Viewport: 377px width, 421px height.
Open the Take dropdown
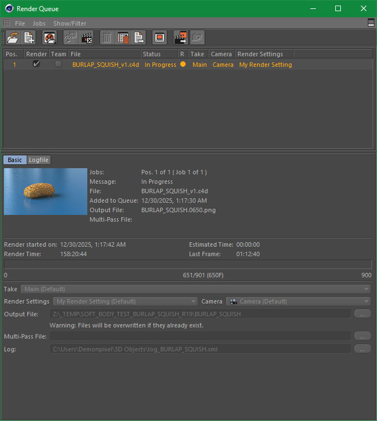coord(195,289)
